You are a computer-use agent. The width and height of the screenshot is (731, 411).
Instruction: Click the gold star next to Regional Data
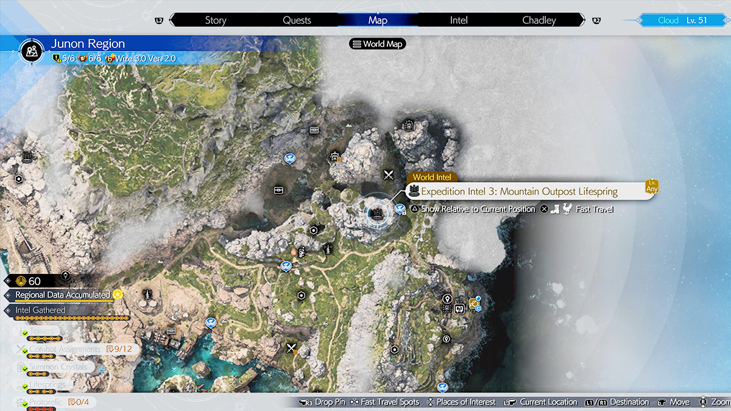(x=118, y=294)
